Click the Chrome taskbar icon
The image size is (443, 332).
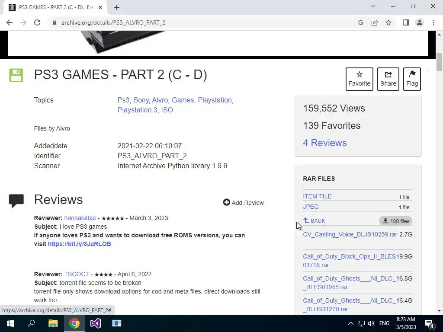tap(74, 323)
